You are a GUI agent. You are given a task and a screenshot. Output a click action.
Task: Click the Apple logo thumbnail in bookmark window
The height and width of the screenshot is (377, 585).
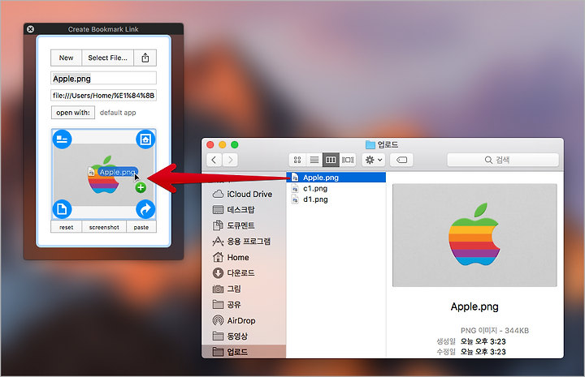pyautogui.click(x=103, y=175)
